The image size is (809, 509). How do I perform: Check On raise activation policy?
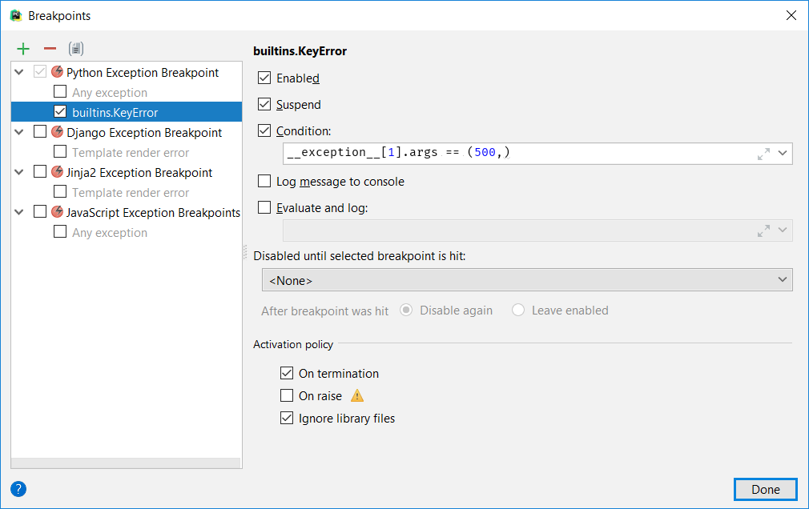tap(286, 395)
